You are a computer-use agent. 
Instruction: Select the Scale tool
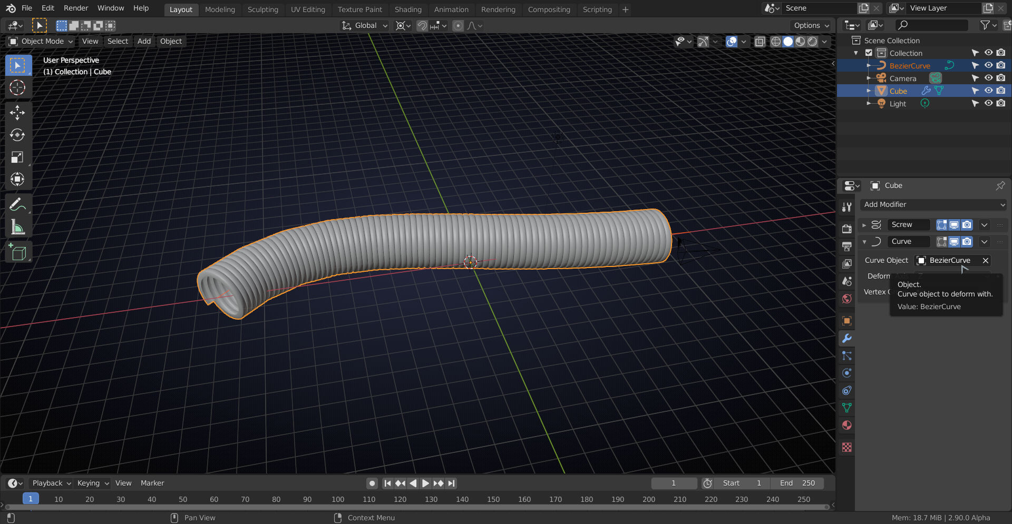[17, 157]
